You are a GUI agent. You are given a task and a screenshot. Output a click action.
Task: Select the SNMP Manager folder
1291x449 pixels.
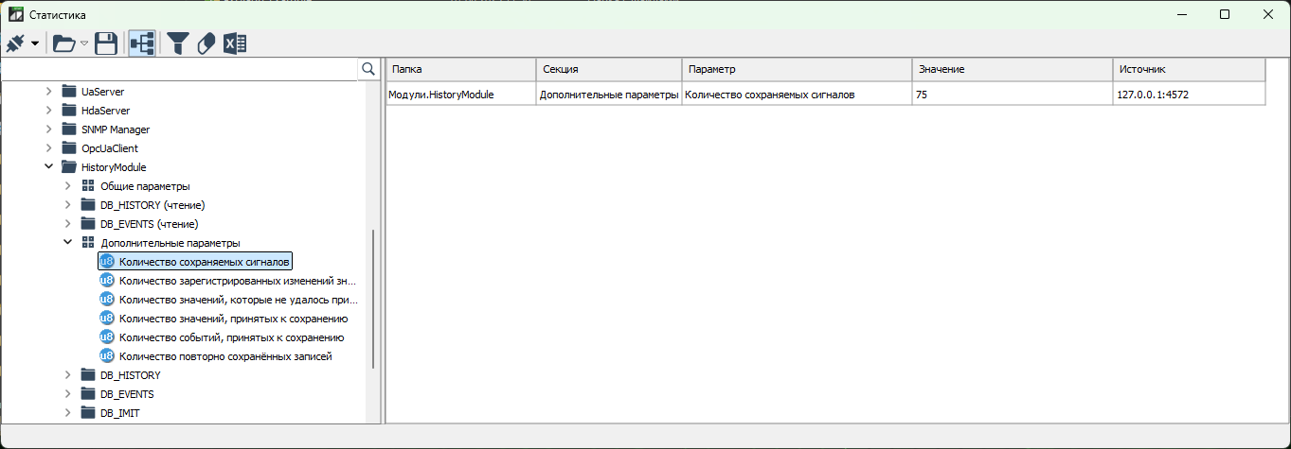[115, 130]
